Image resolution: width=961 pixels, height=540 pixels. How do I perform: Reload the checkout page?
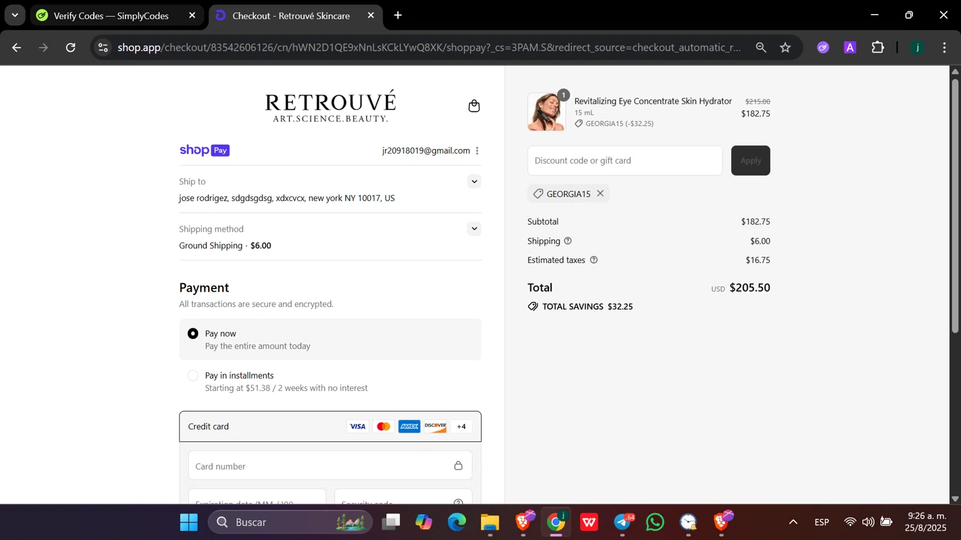(x=71, y=47)
